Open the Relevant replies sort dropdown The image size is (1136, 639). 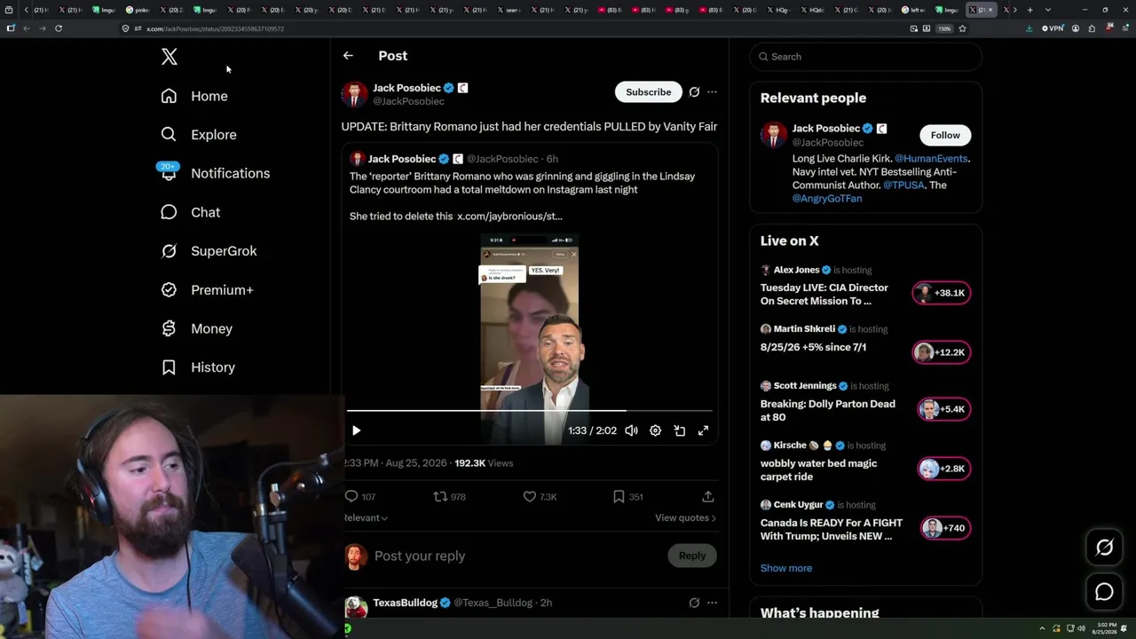(366, 517)
